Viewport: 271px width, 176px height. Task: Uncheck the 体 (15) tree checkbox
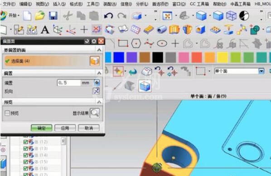point(25,162)
